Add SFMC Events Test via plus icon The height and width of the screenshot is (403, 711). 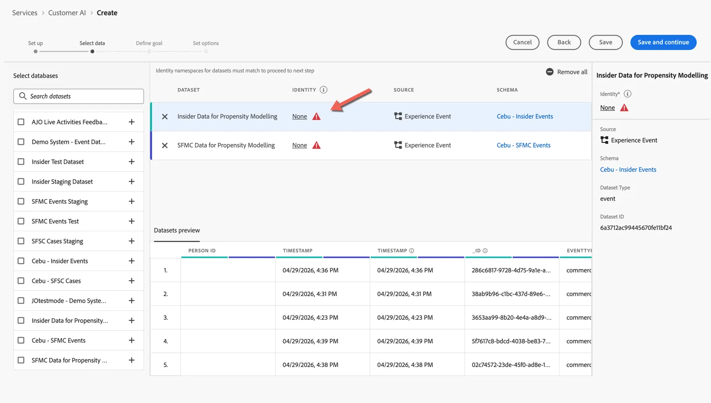point(132,221)
